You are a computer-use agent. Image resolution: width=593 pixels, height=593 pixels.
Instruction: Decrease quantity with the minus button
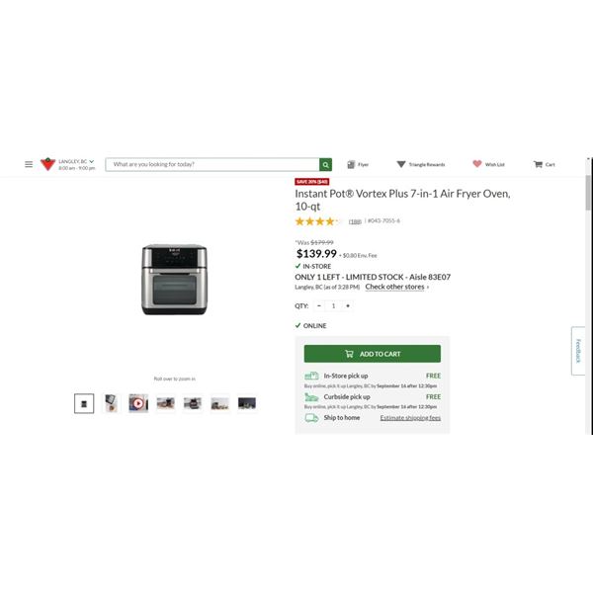click(x=319, y=305)
